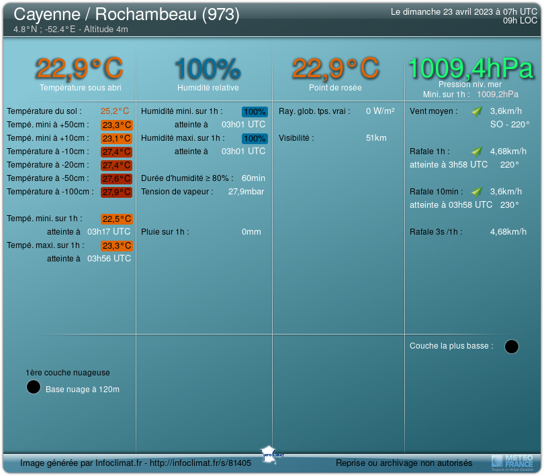This screenshot has height=476, width=544.
Task: Click the black circle beside Couche la plus basse
Action: point(511,347)
